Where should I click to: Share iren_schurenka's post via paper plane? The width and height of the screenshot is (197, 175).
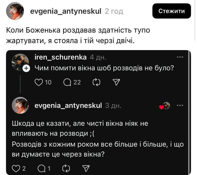116,82
